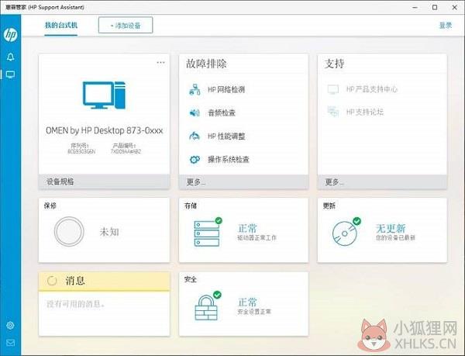
Task: Click the 操作系统检查 gear icon
Action: tap(195, 160)
